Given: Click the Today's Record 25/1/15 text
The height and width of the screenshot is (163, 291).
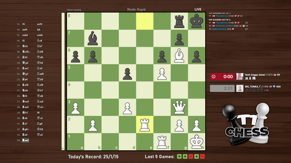Looking at the screenshot, I should (x=93, y=157).
